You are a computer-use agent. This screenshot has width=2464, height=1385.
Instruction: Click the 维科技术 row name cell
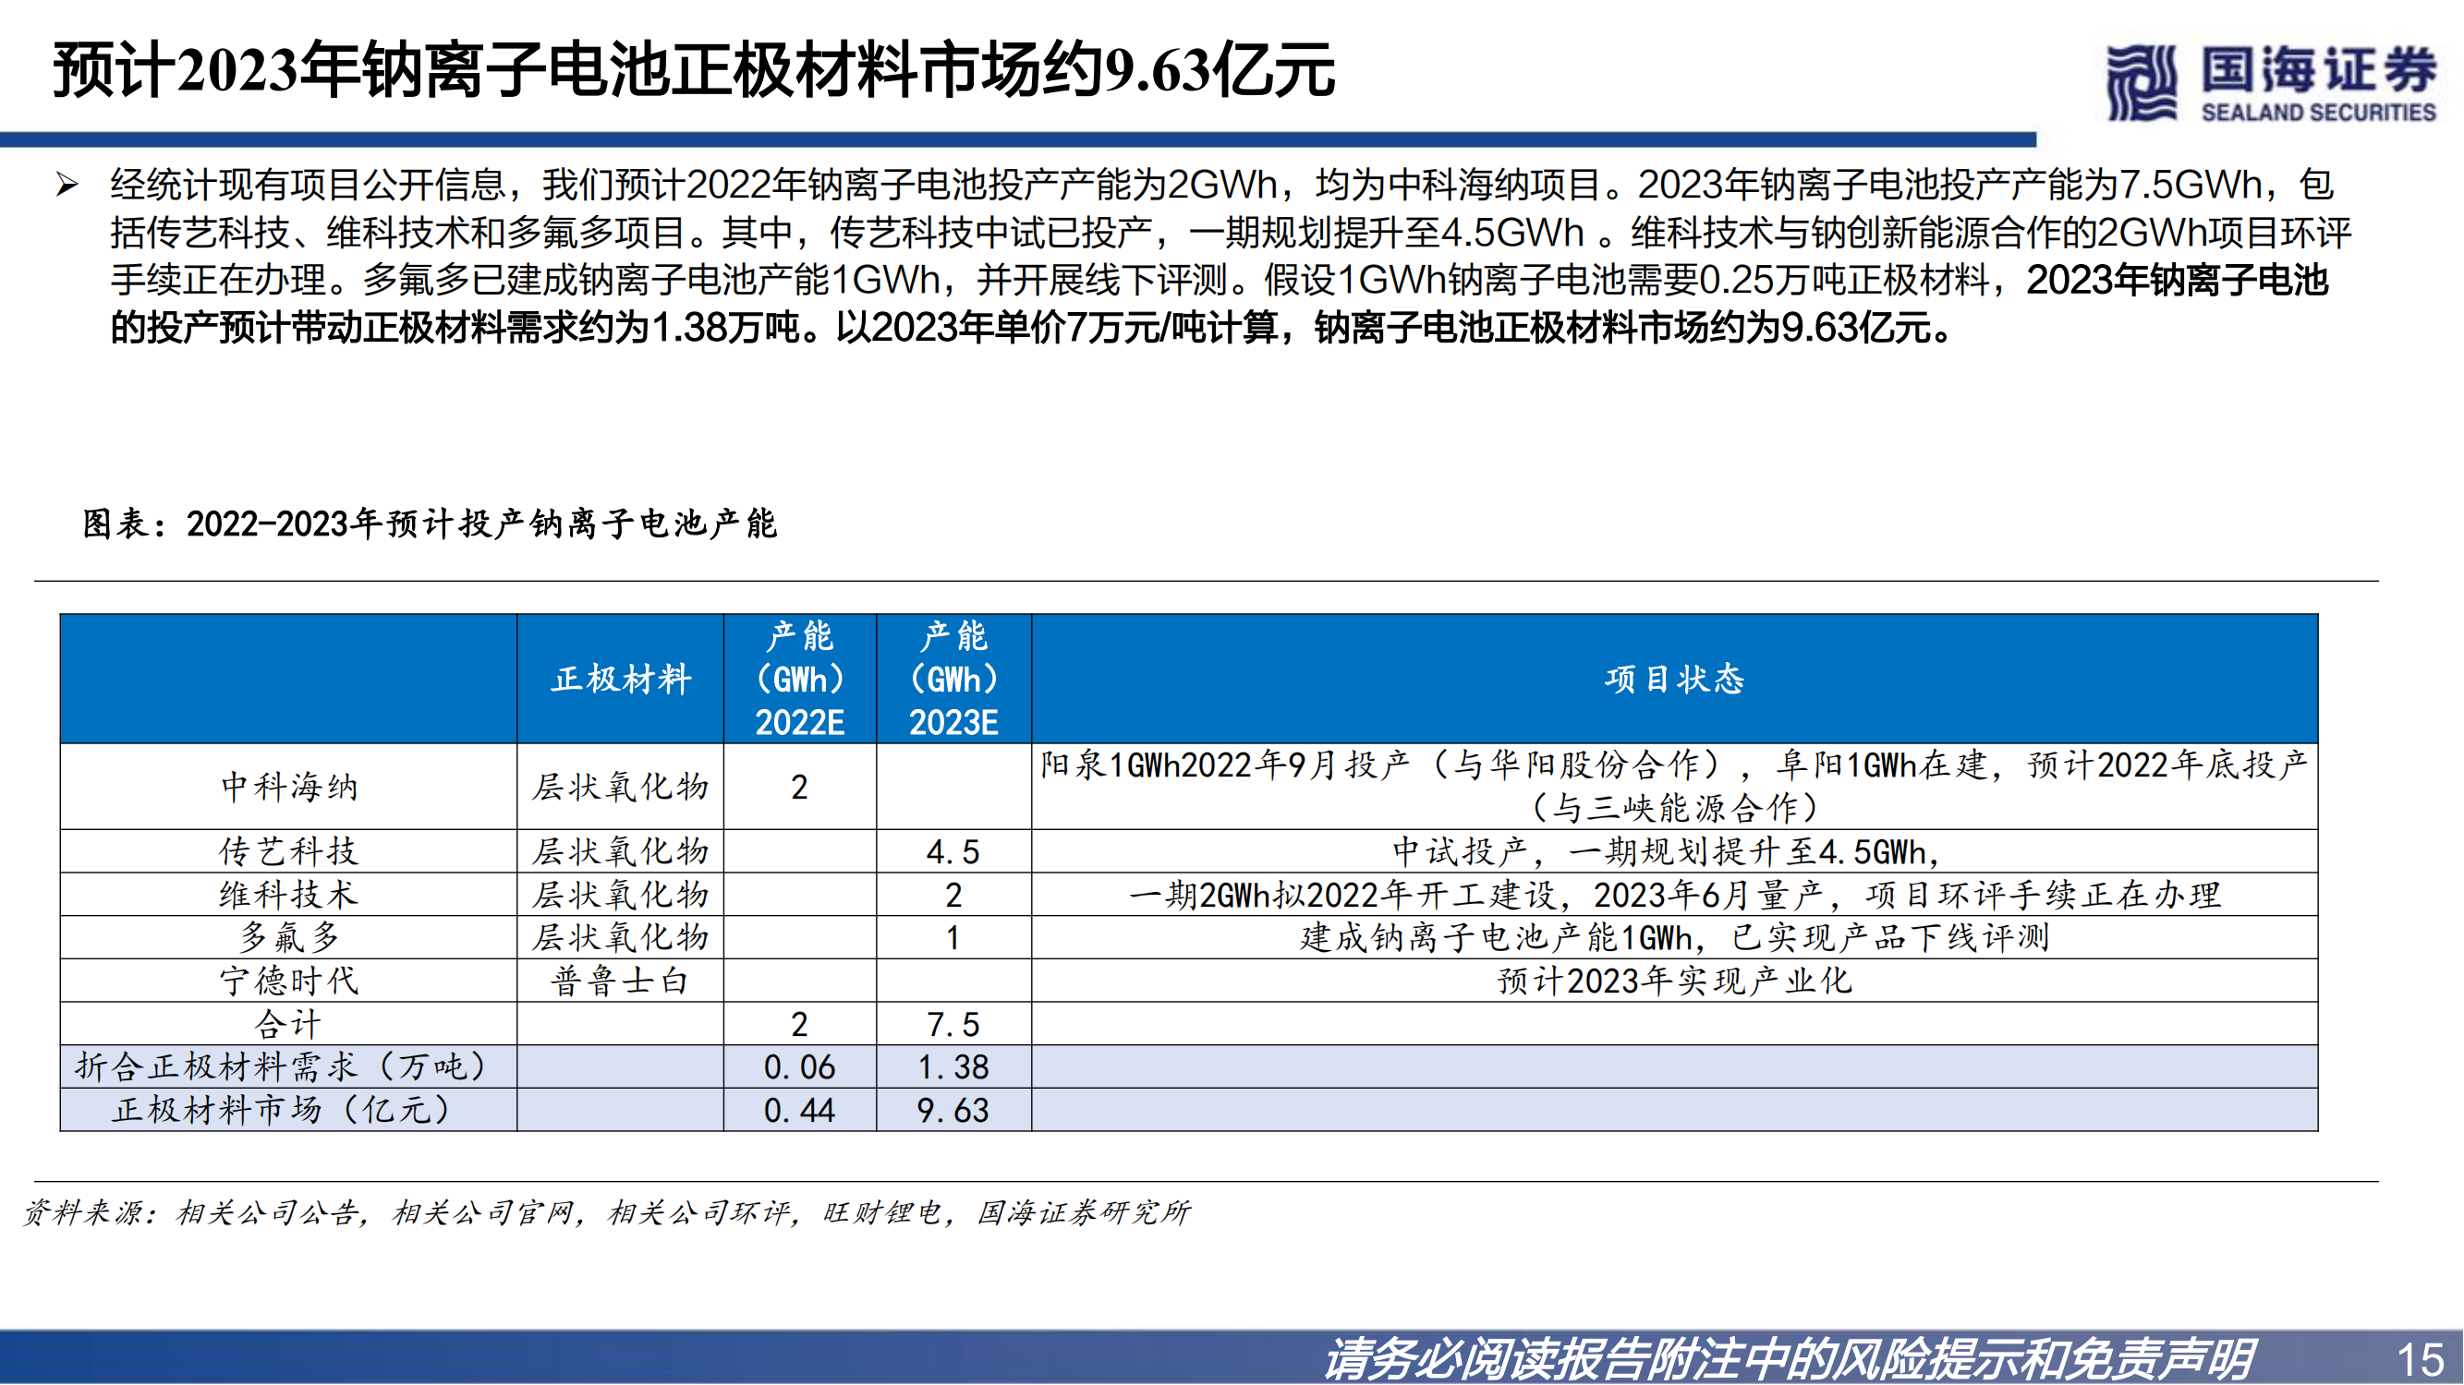pyautogui.click(x=289, y=895)
